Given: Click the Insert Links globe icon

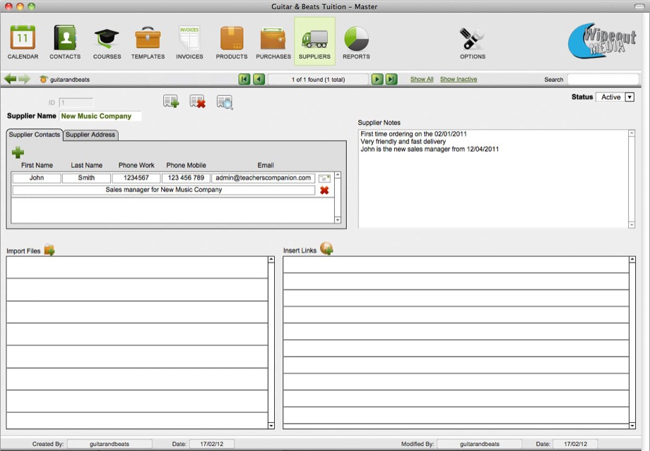Looking at the screenshot, I should click(326, 249).
